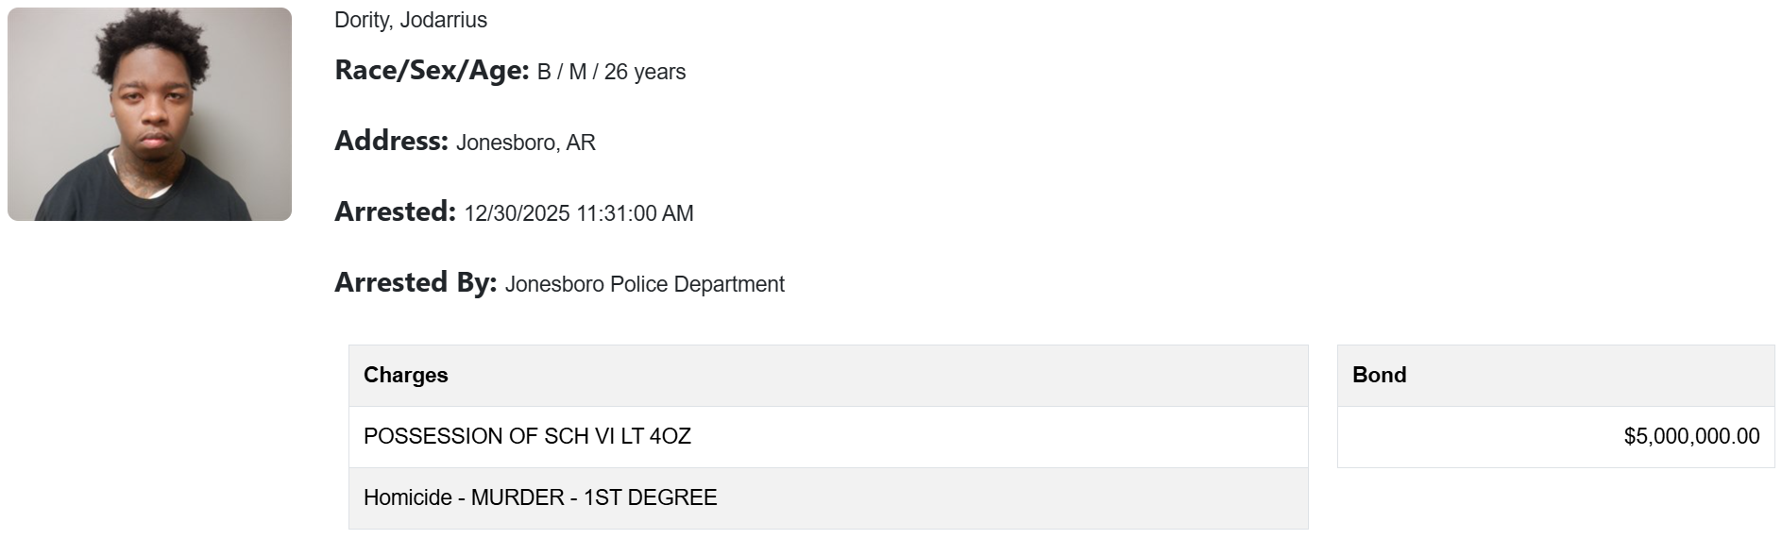Image resolution: width=1782 pixels, height=539 pixels.
Task: Click the Arrested By label
Action: coord(416,283)
